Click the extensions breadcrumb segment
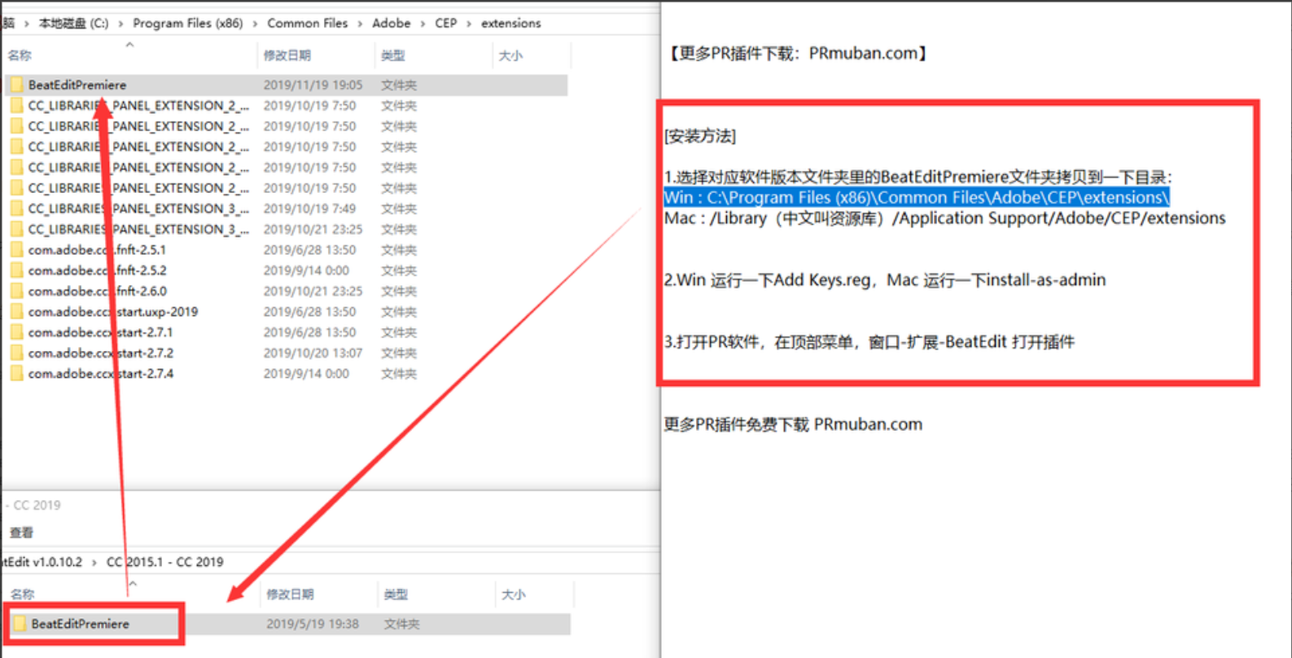Screen dimensions: 1292x658 [510, 24]
